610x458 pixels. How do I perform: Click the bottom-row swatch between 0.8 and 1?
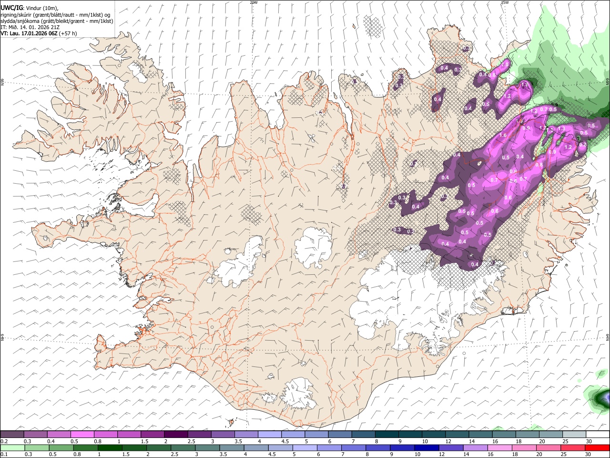tap(86, 448)
